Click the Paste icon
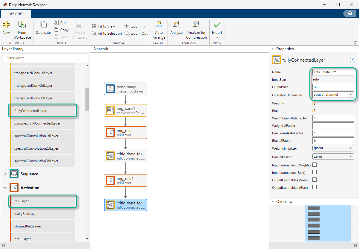This screenshot has height=249, width=359. (x=56, y=37)
